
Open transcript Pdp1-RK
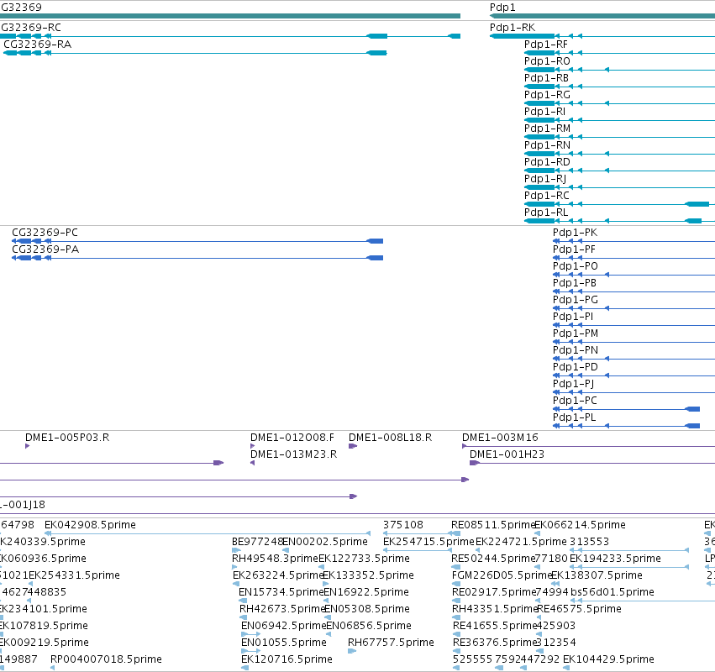click(x=512, y=28)
